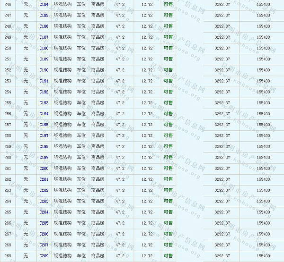284x262 pixels.
Task: Select the C197 parking space link
Action: tap(44, 135)
